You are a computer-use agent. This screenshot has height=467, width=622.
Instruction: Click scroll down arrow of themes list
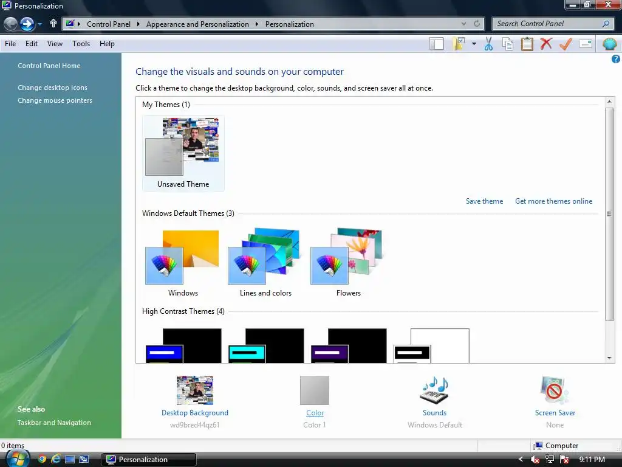coord(610,358)
